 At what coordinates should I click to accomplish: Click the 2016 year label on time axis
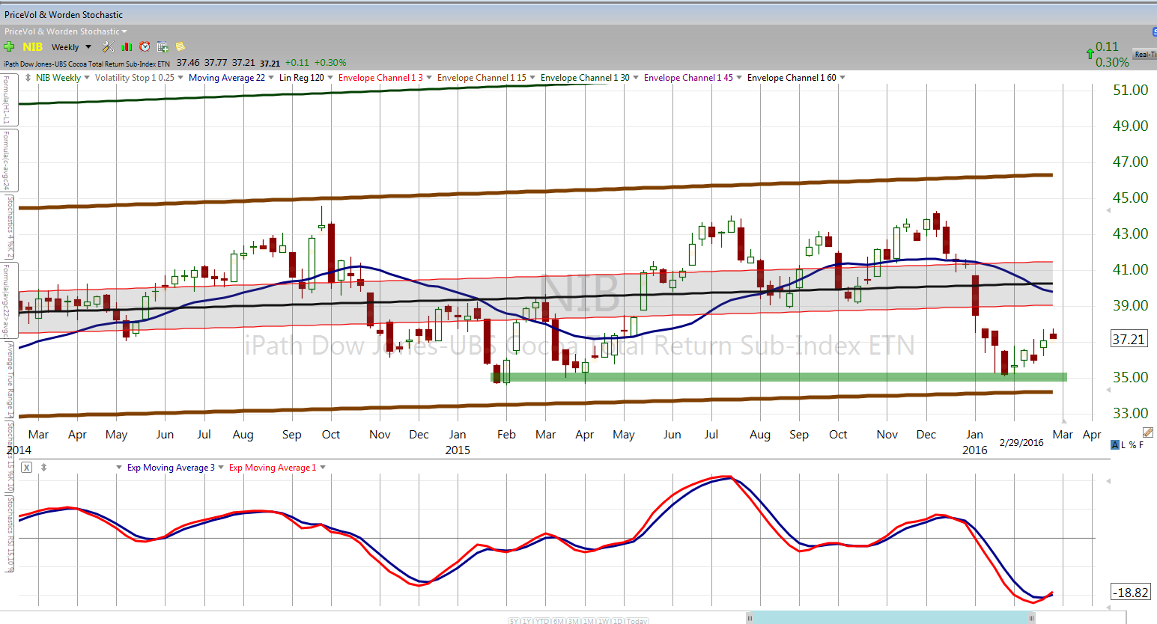point(974,450)
